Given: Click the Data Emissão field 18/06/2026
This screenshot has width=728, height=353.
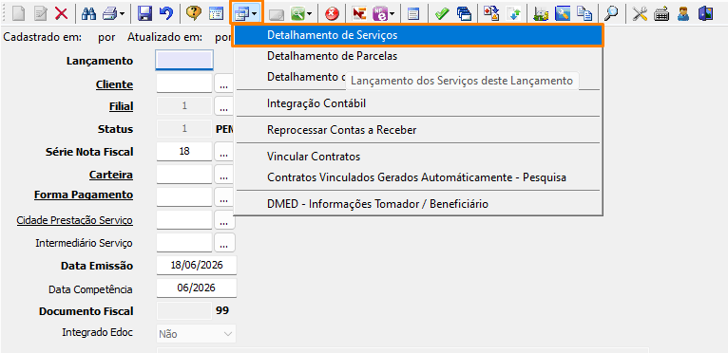Looking at the screenshot, I should tap(197, 266).
